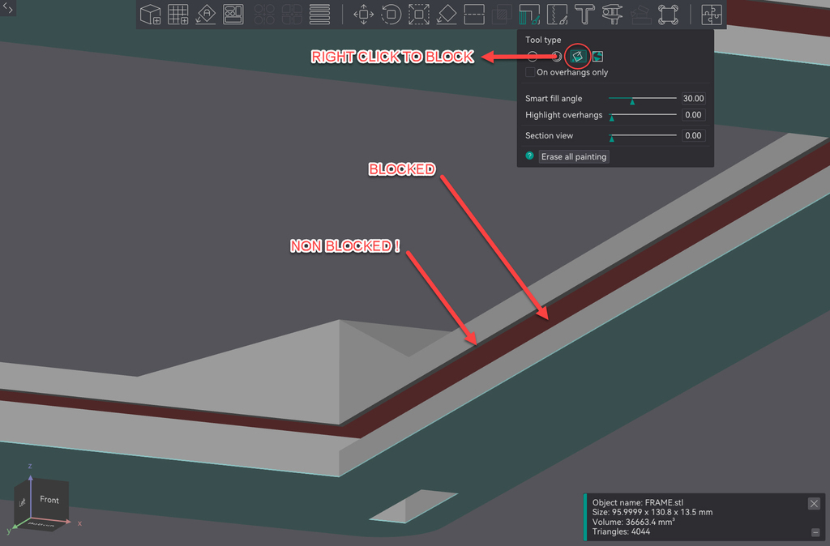Select the Cut tool
Image resolution: width=830 pixels, height=546 pixels.
tap(473, 15)
